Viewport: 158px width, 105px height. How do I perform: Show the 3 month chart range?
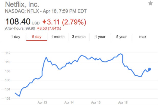pos(79,37)
